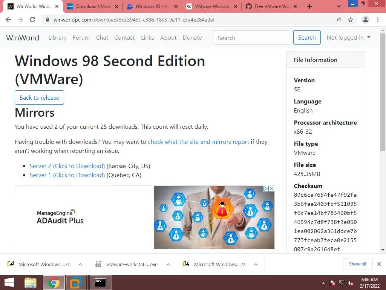The width and height of the screenshot is (386, 290).
Task: Click the ADAudit Plus ad image
Action: coord(214,217)
